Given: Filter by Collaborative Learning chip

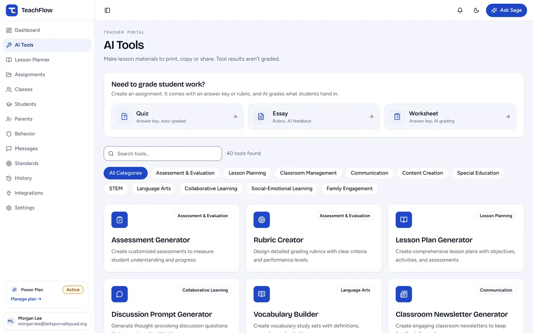Looking at the screenshot, I should click(x=211, y=189).
